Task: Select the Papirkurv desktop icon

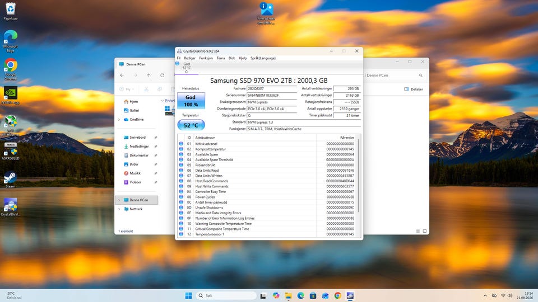Action: (11, 11)
